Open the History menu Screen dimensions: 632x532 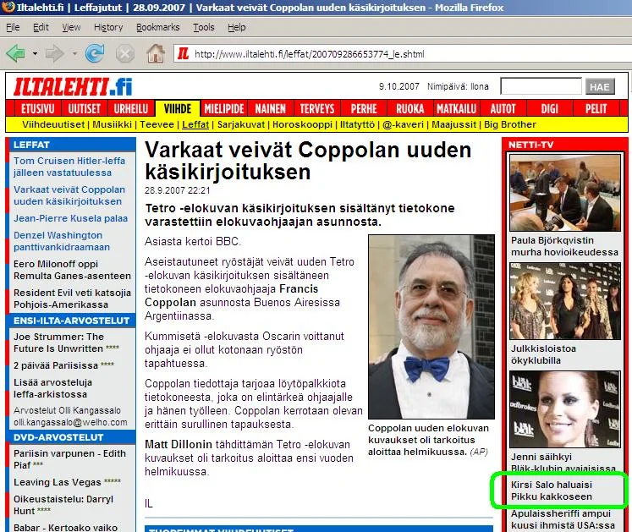(108, 27)
